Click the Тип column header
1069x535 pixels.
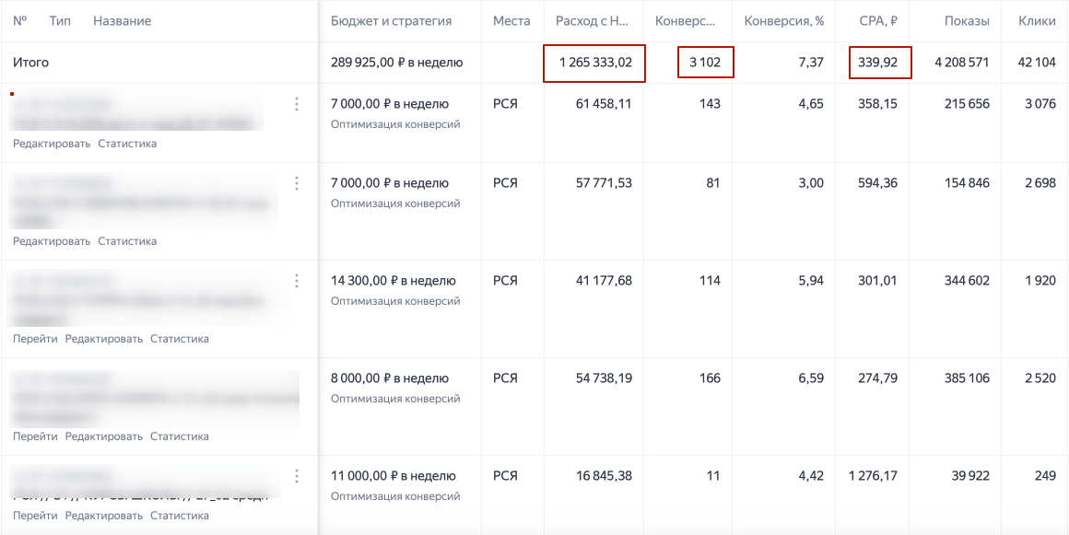(60, 21)
